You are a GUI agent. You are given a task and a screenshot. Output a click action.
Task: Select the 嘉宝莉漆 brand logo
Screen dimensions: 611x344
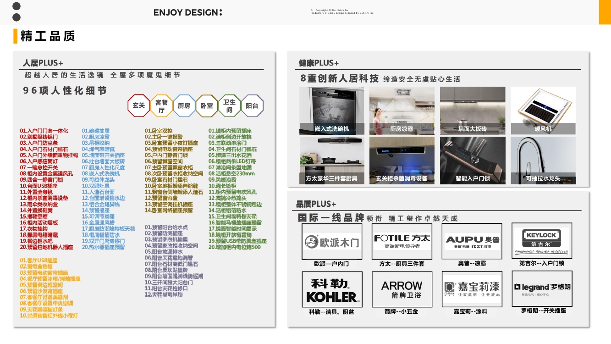click(472, 289)
